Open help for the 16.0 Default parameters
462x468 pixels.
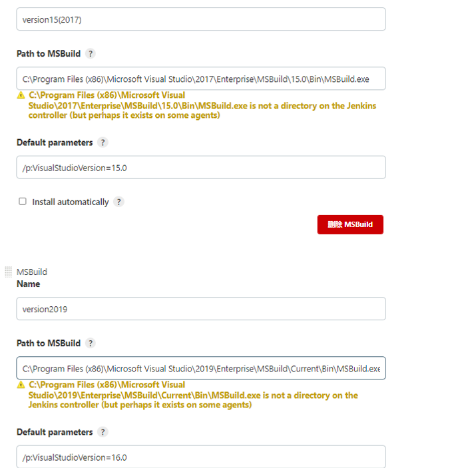point(103,432)
